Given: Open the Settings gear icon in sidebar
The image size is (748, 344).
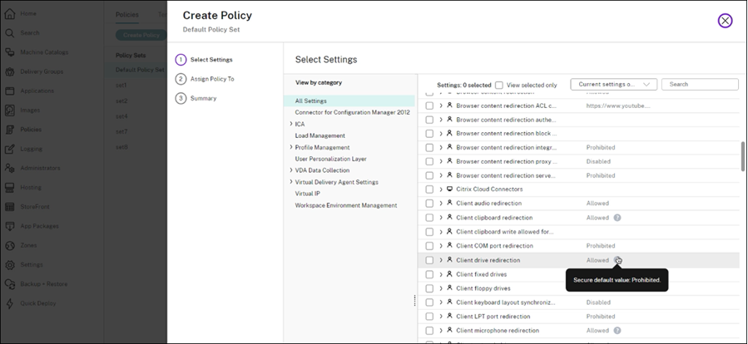Looking at the screenshot, I should pyautogui.click(x=10, y=264).
